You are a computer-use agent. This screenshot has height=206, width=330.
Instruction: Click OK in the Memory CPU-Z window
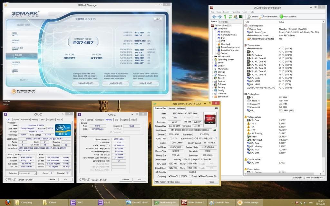point(140,180)
